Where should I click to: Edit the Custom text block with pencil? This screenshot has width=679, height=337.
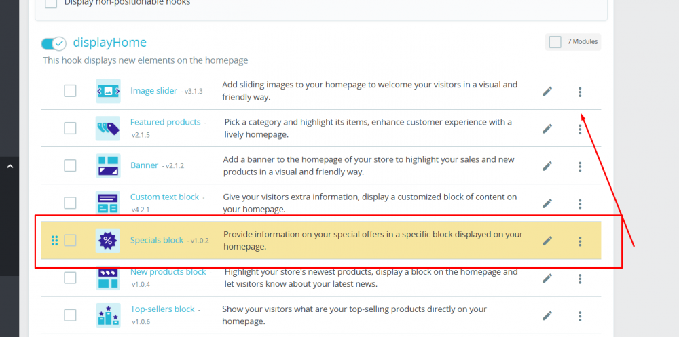pyautogui.click(x=547, y=203)
